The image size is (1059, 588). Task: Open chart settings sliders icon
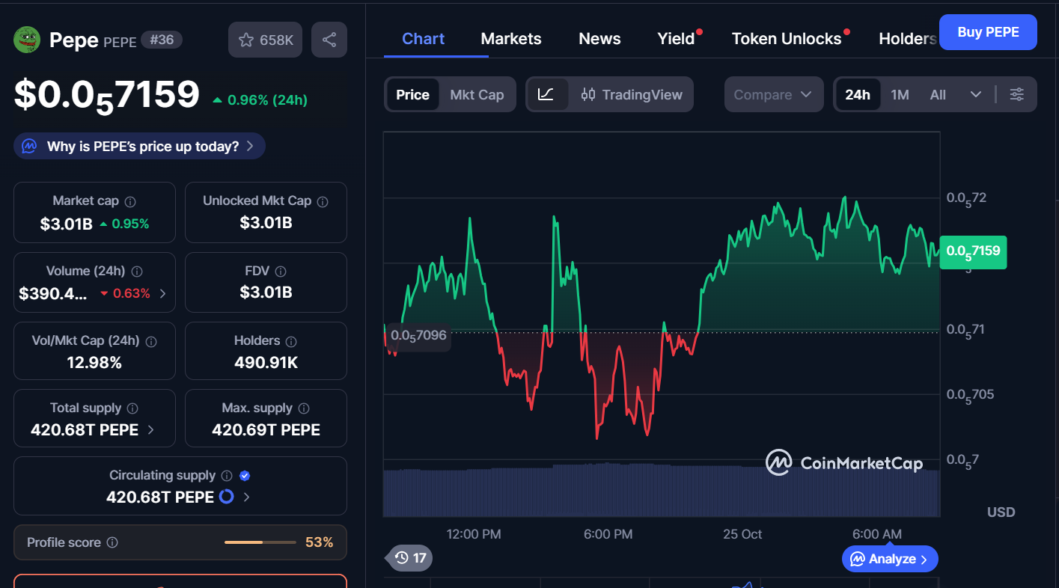click(1016, 94)
